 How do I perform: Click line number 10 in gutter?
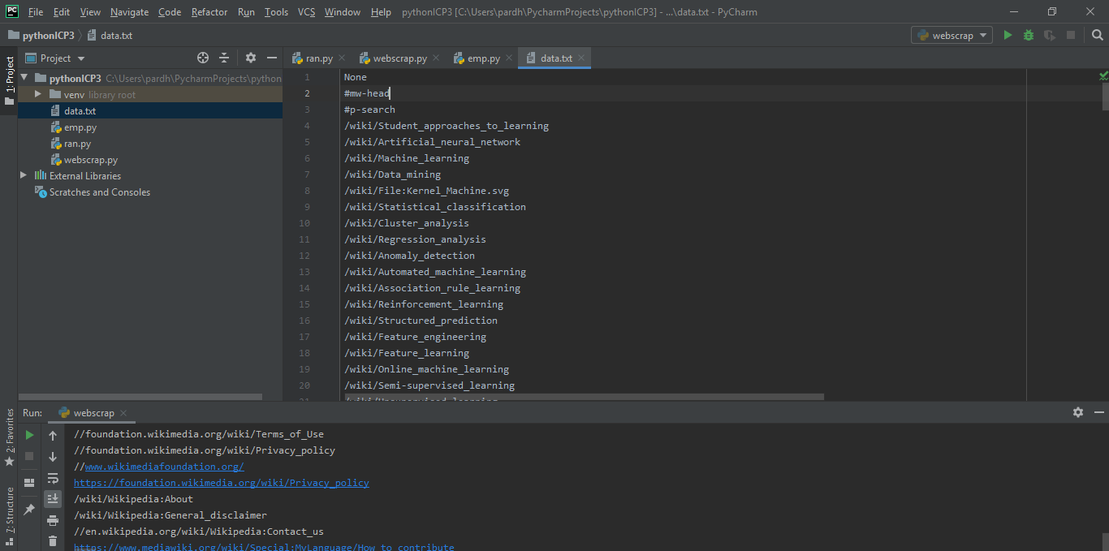click(304, 223)
